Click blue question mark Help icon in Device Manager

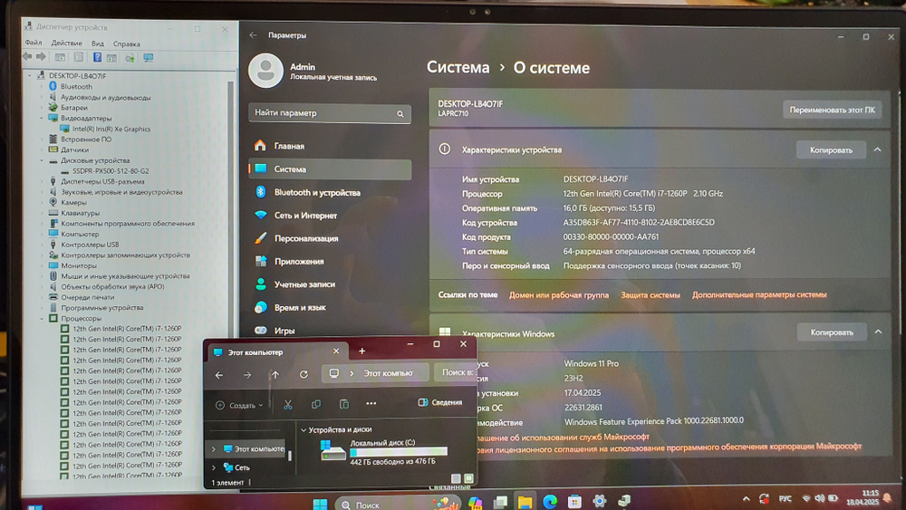click(97, 57)
